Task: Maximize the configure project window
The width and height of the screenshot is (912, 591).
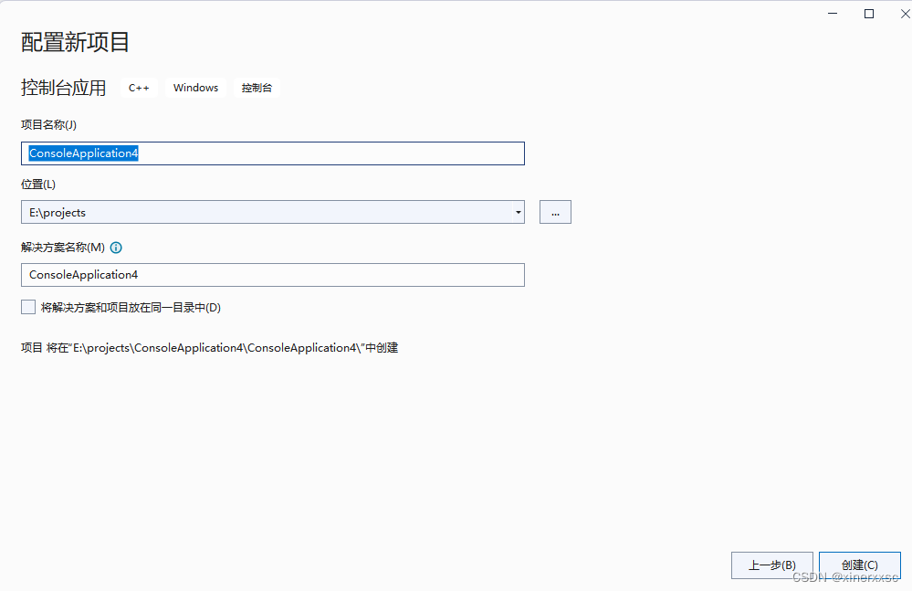Action: (x=868, y=13)
